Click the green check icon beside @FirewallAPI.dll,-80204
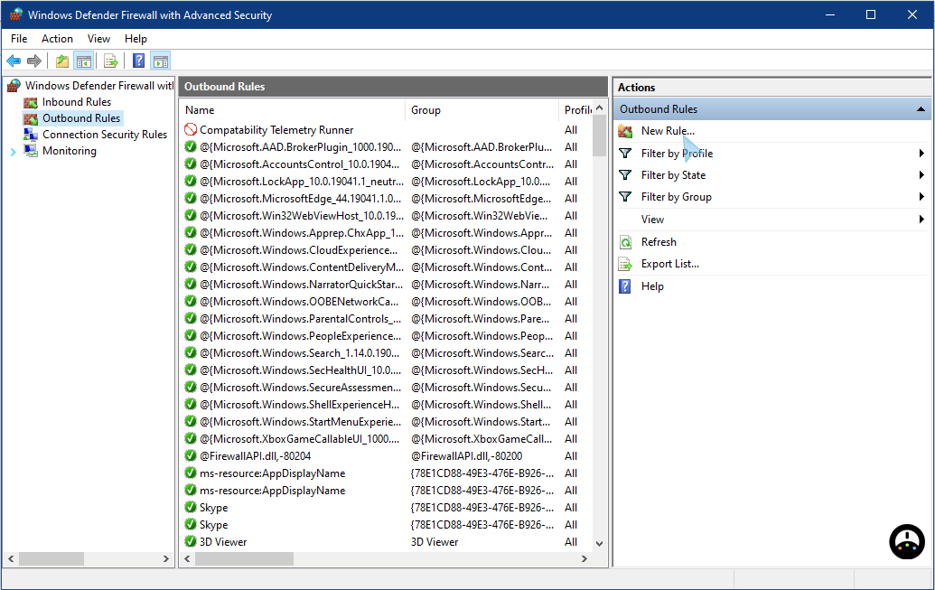 (x=191, y=455)
